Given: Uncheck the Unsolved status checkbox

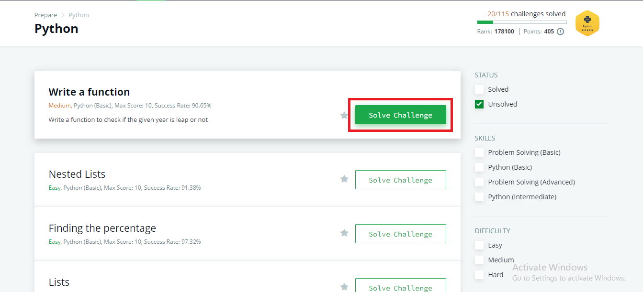Looking at the screenshot, I should 479,104.
